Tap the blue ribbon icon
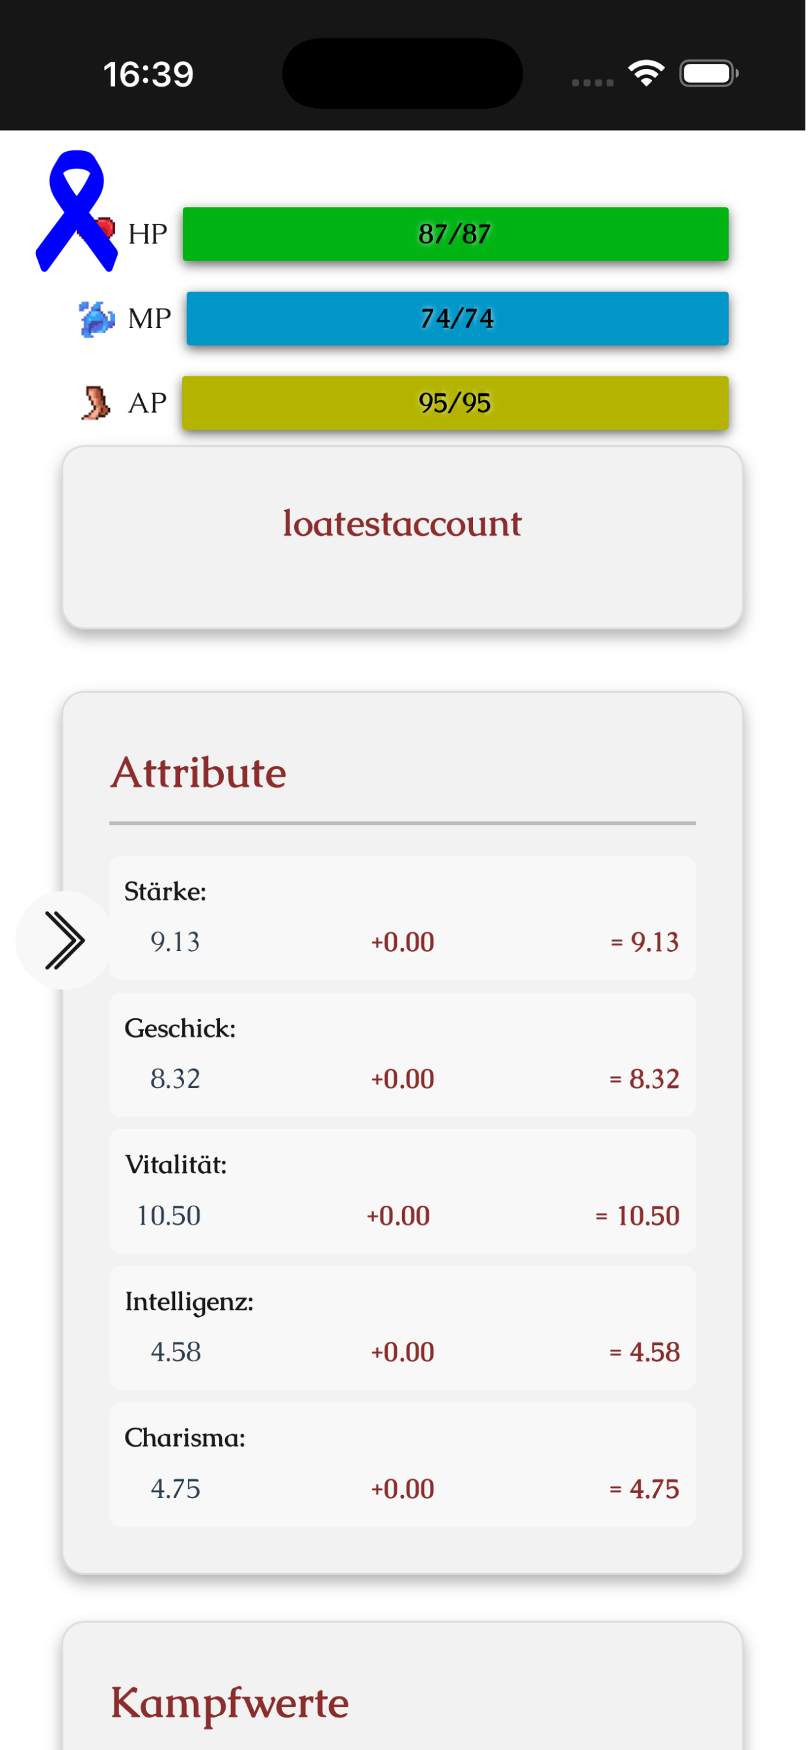The image size is (808, 1750). coord(76,210)
